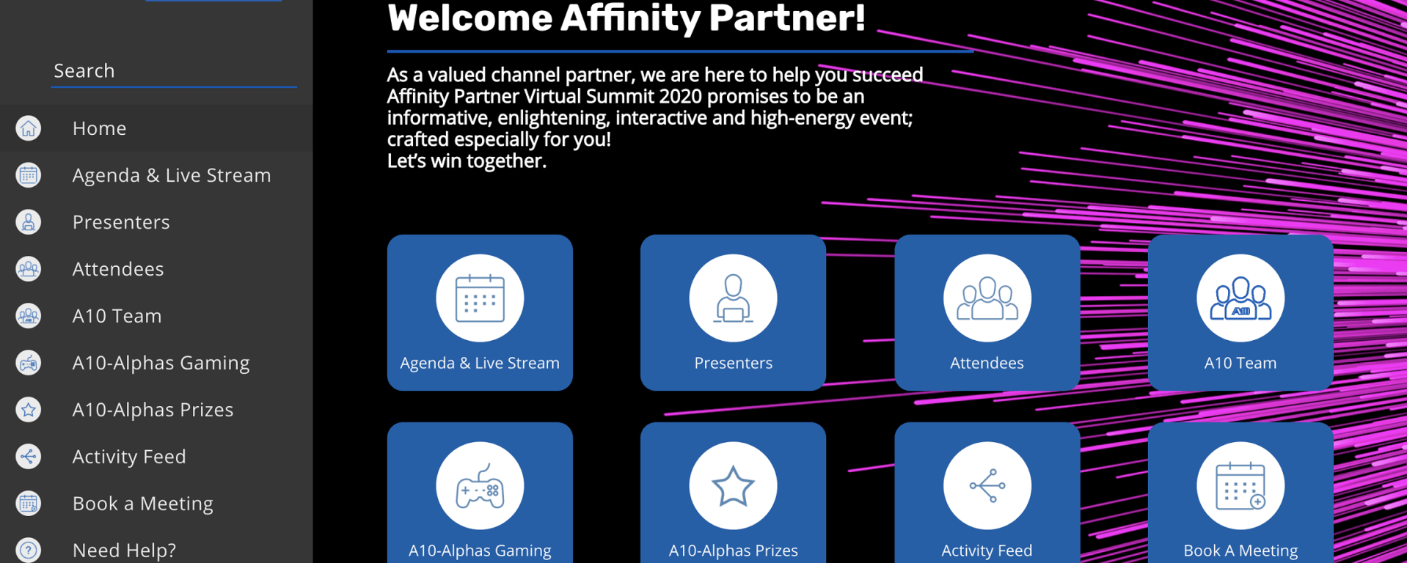This screenshot has height=563, width=1407.
Task: Click the Need Help? question mark icon
Action: tap(29, 550)
